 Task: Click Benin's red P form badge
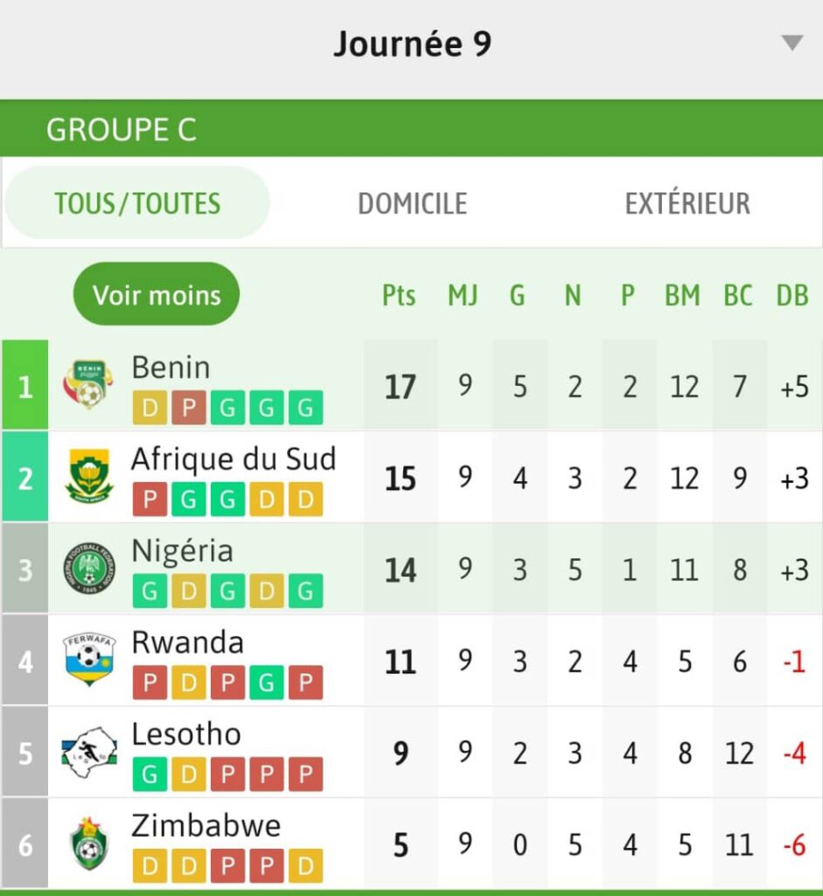188,408
